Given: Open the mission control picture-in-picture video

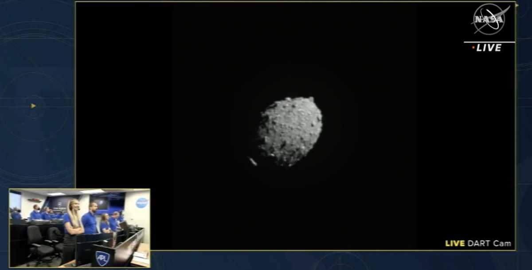Looking at the screenshot, I should point(79,228).
